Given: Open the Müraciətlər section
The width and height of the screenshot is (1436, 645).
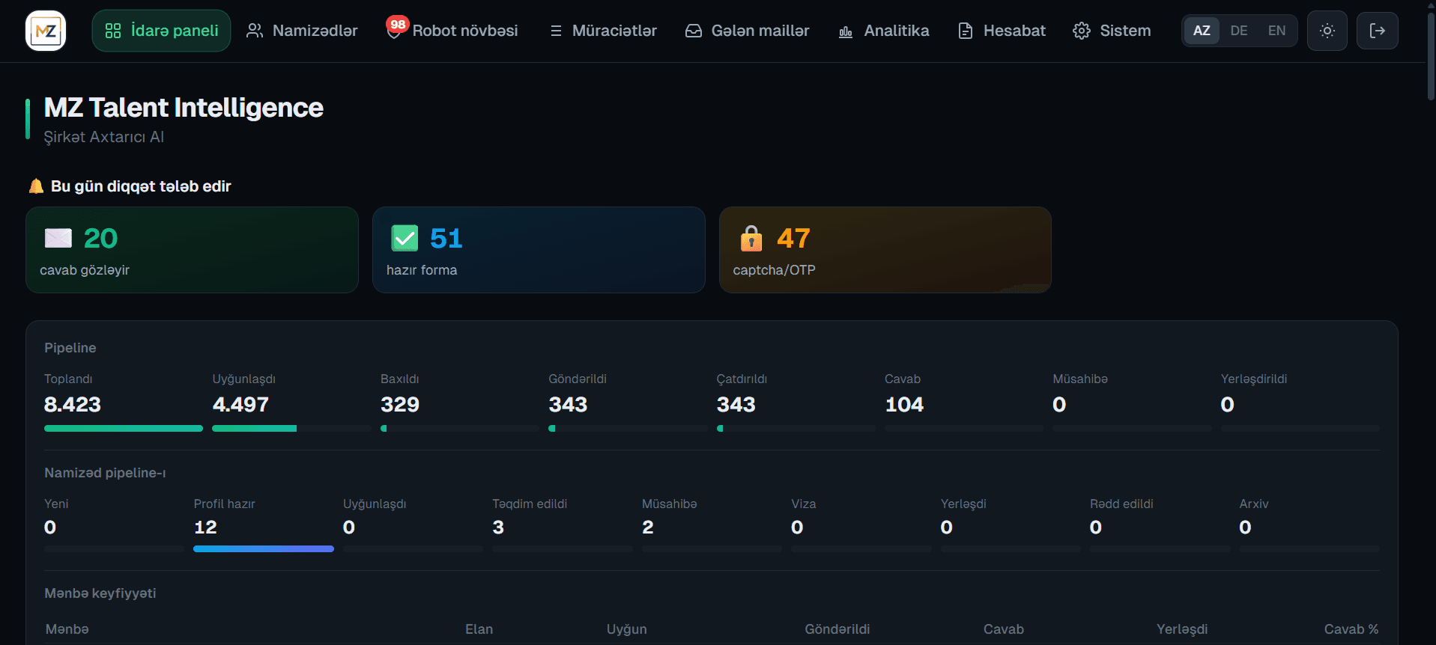Looking at the screenshot, I should pyautogui.click(x=603, y=31).
